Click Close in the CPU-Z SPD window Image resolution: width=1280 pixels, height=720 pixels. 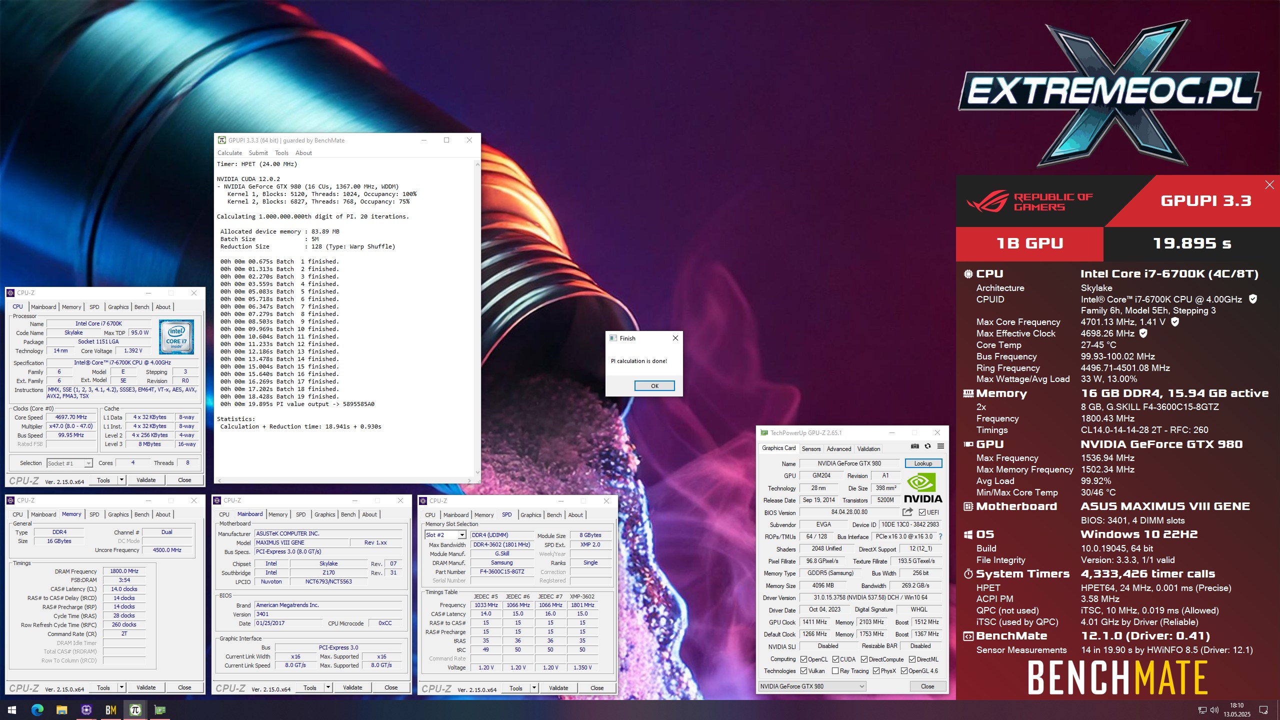[597, 688]
